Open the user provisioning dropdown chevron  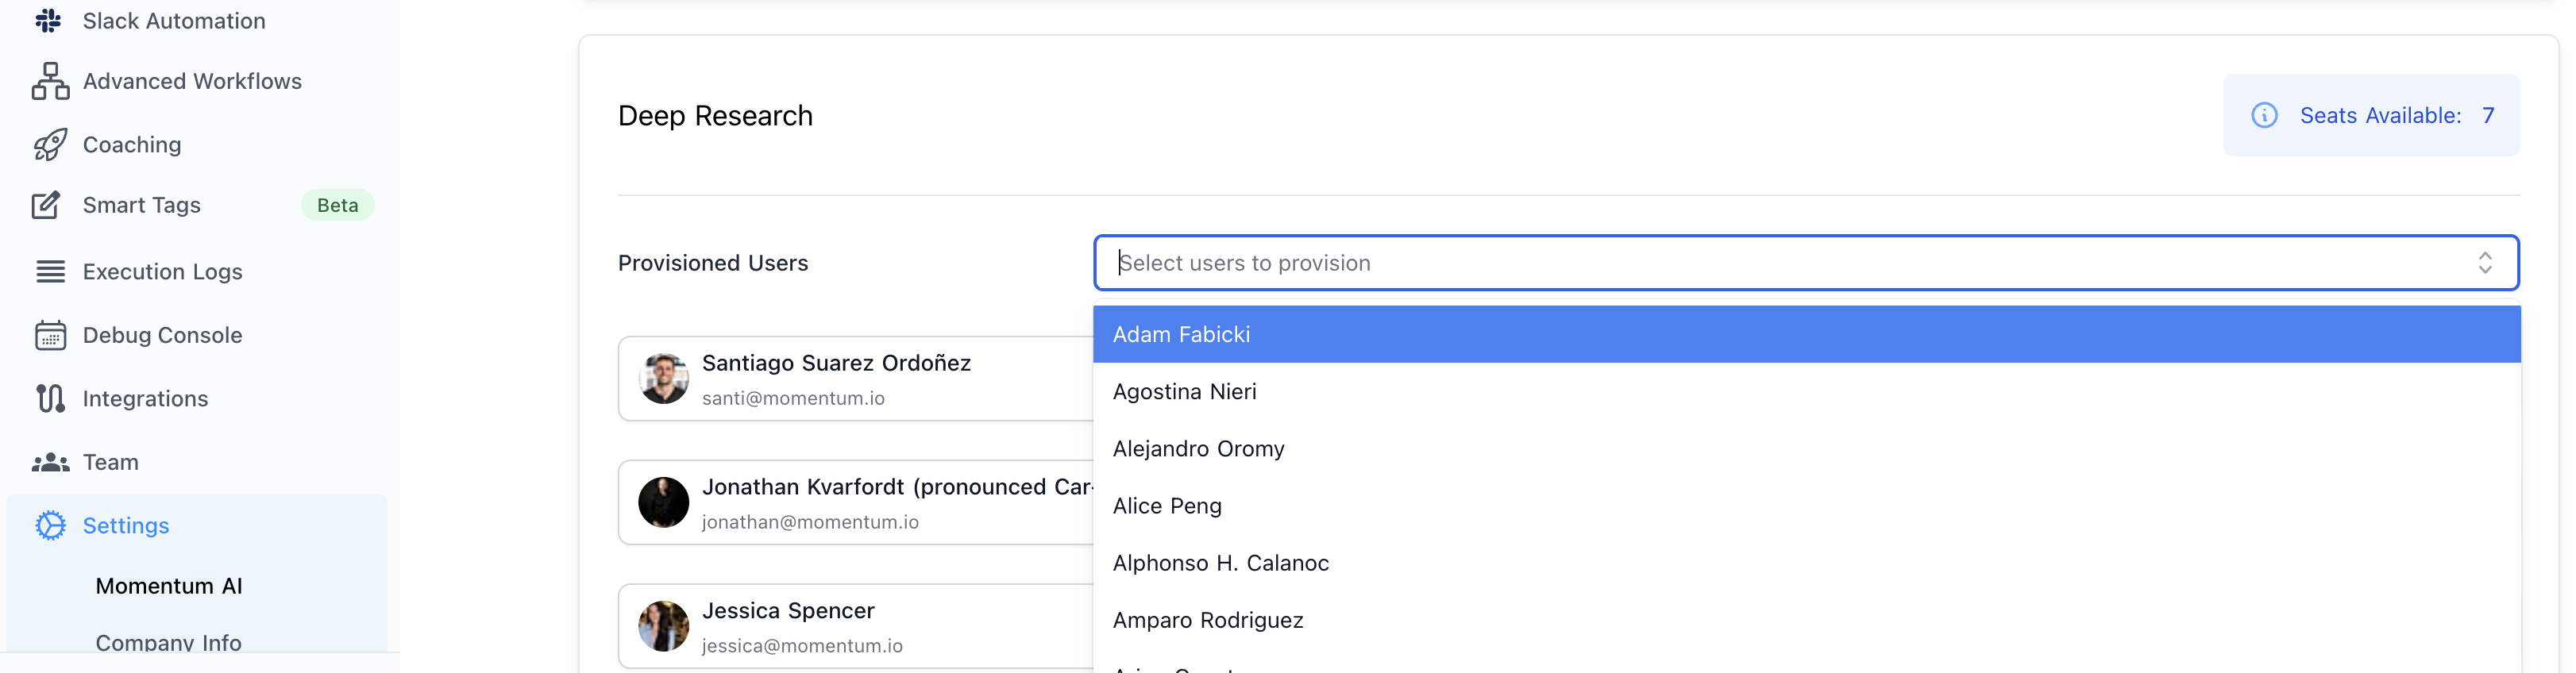pos(2487,263)
